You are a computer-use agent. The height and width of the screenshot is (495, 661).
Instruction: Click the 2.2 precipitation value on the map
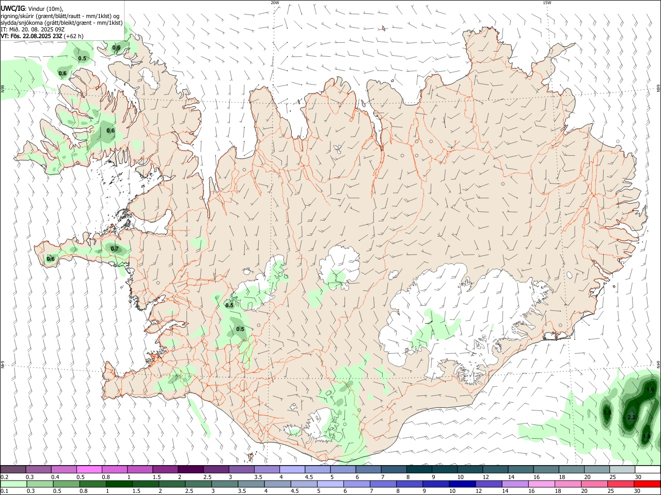[631, 417]
